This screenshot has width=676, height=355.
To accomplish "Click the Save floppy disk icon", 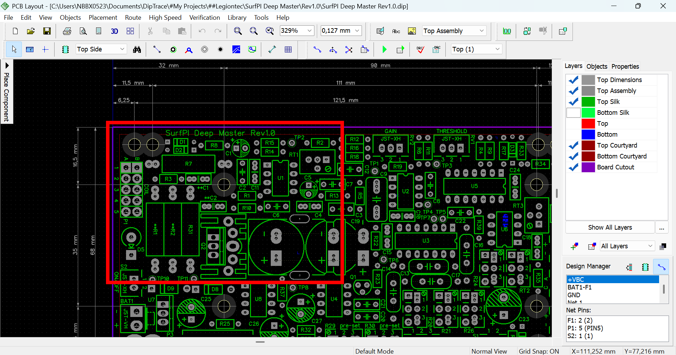I will pyautogui.click(x=47, y=31).
